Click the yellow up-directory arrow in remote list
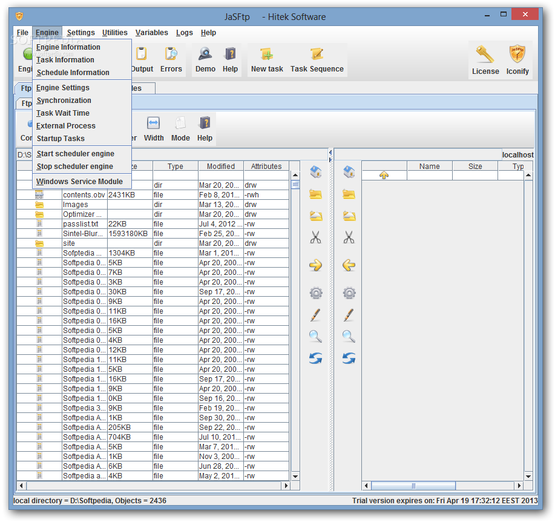This screenshot has width=555, height=522. 384,175
